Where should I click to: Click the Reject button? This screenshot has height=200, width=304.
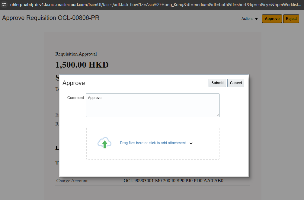point(291,19)
